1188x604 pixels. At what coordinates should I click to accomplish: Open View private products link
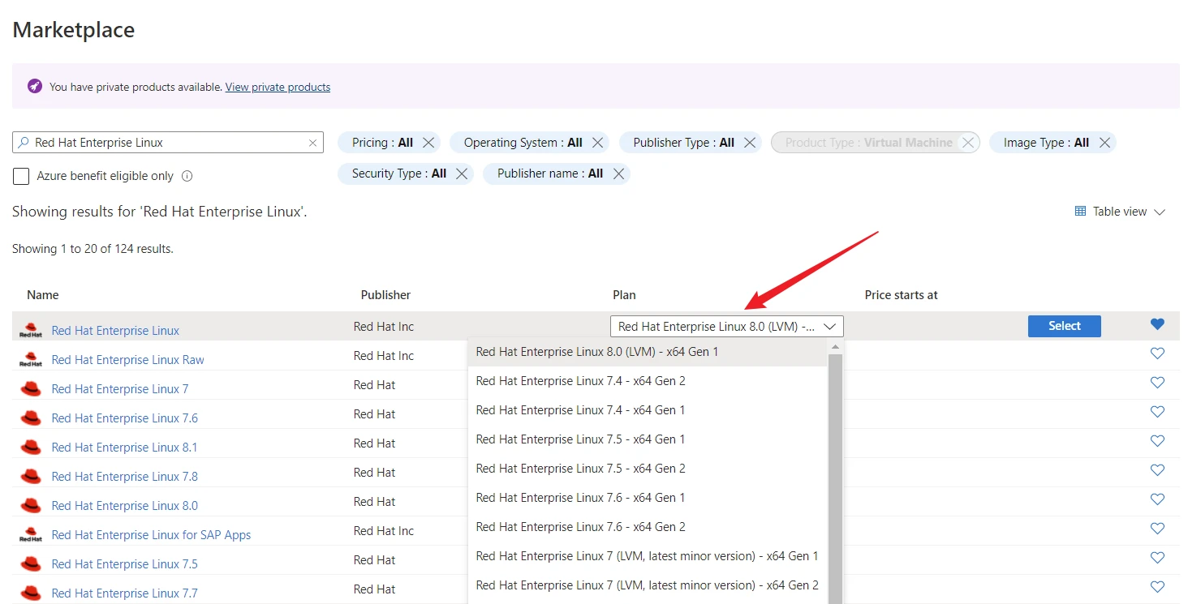tap(278, 87)
